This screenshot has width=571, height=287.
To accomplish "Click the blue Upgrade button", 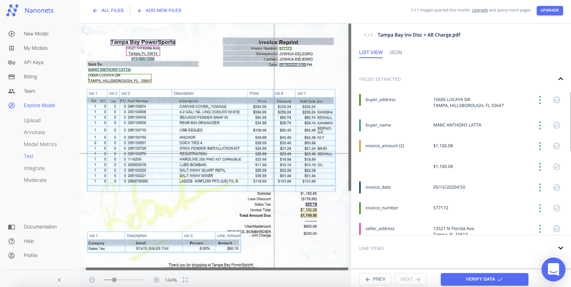I will 549,10.
